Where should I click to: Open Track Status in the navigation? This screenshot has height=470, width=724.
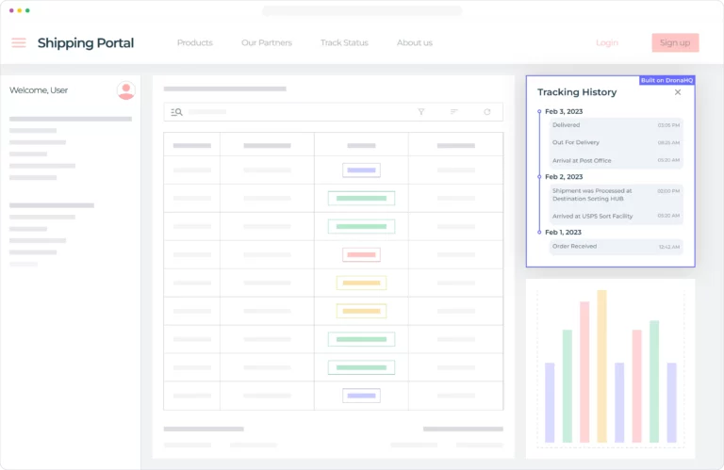(x=344, y=42)
